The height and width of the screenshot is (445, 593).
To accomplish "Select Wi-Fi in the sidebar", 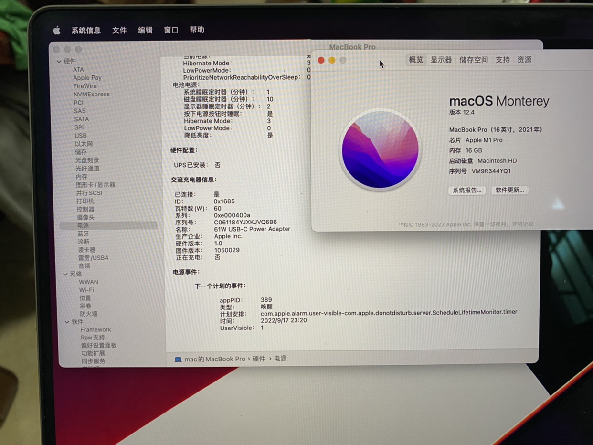I will (86, 290).
